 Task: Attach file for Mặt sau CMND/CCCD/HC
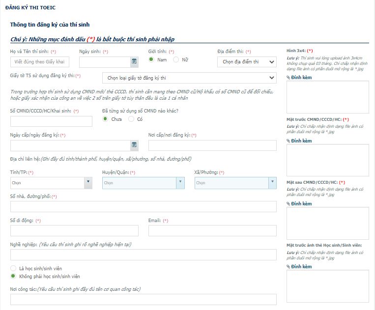pos(299,203)
